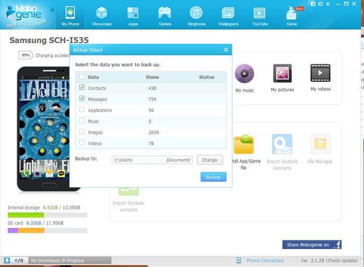
Task: Check the Music checkbox
Action: tap(82, 121)
